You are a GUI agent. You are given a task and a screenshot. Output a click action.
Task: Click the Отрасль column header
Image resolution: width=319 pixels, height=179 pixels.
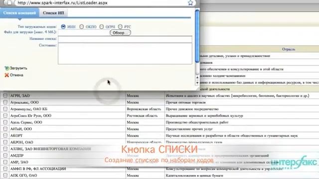289,49
